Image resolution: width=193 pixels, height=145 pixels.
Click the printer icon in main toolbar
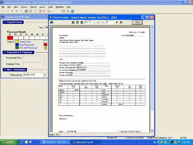click(x=26, y=11)
